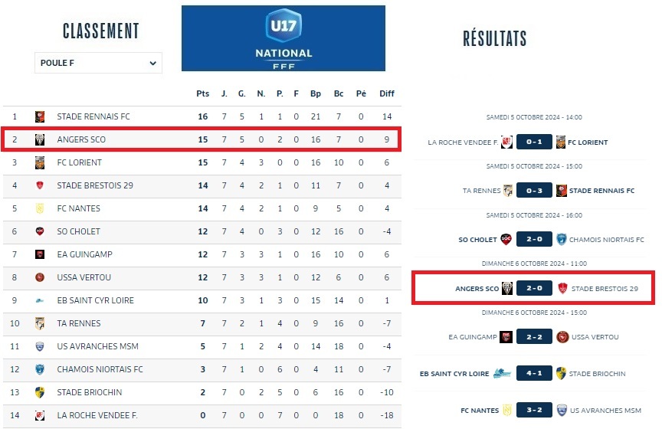This screenshot has width=662, height=429.
Task: Click the SO Cholet crest in standings
Action: (40, 231)
